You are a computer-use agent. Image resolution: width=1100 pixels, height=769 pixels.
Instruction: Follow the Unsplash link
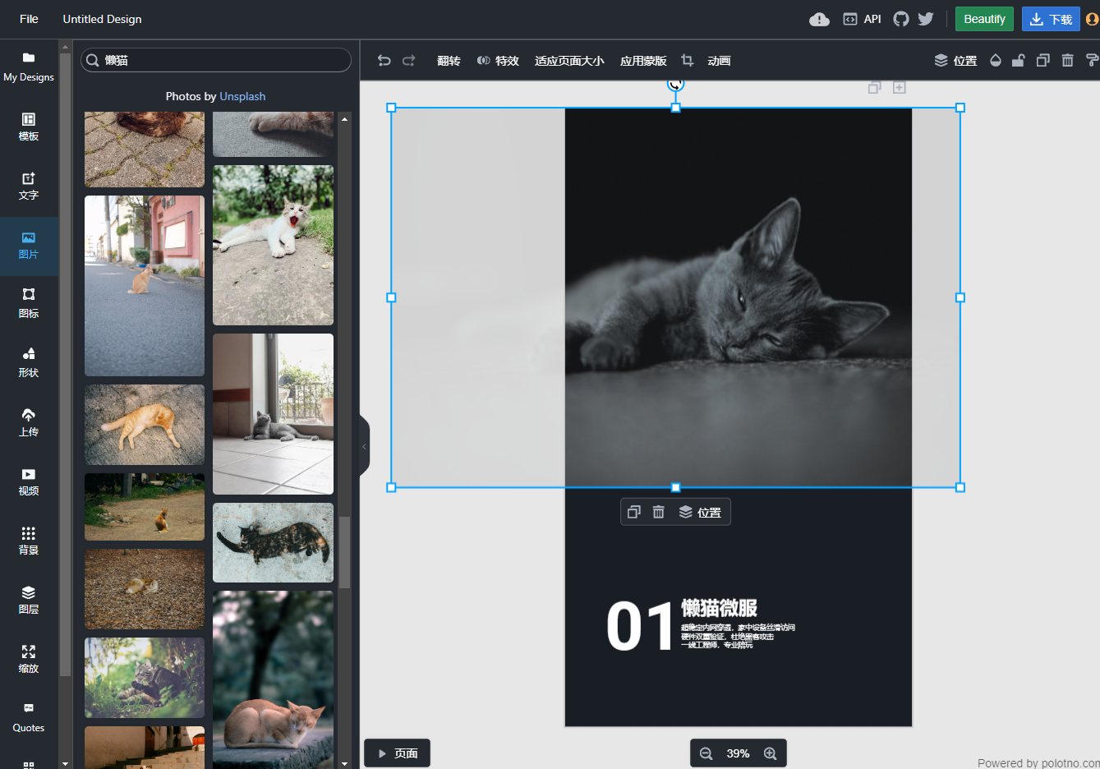242,96
